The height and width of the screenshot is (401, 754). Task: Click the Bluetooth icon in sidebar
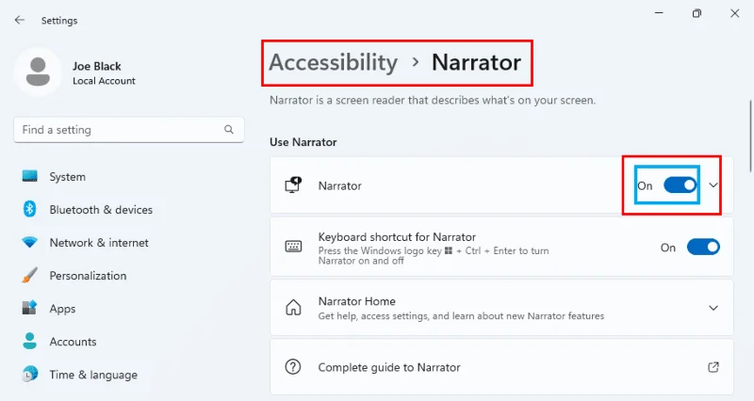coord(30,209)
